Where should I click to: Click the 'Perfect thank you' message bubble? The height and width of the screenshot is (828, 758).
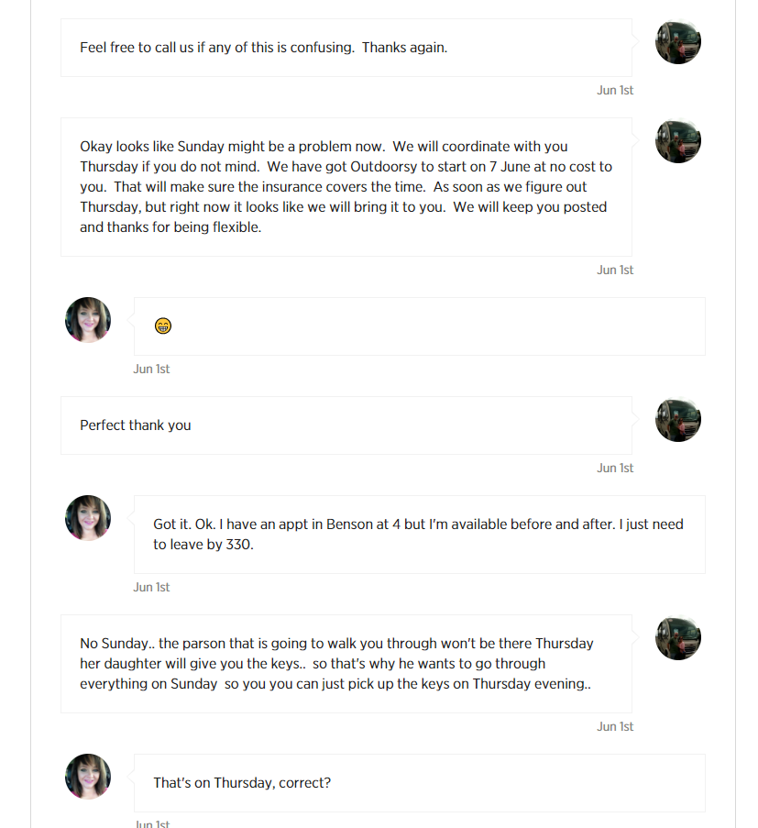coord(346,425)
